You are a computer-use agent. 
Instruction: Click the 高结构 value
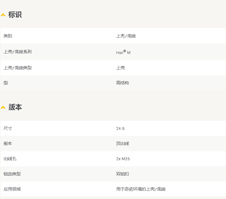(123, 83)
